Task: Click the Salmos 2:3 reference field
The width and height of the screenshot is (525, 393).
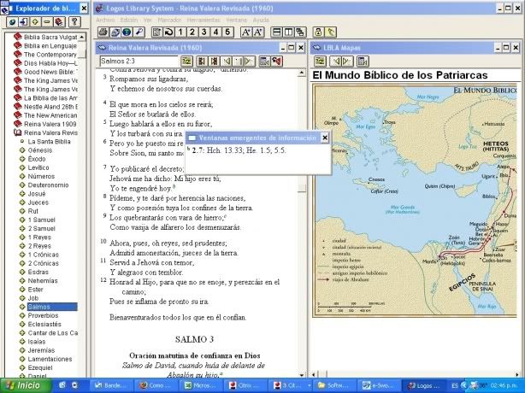Action: [x=139, y=62]
